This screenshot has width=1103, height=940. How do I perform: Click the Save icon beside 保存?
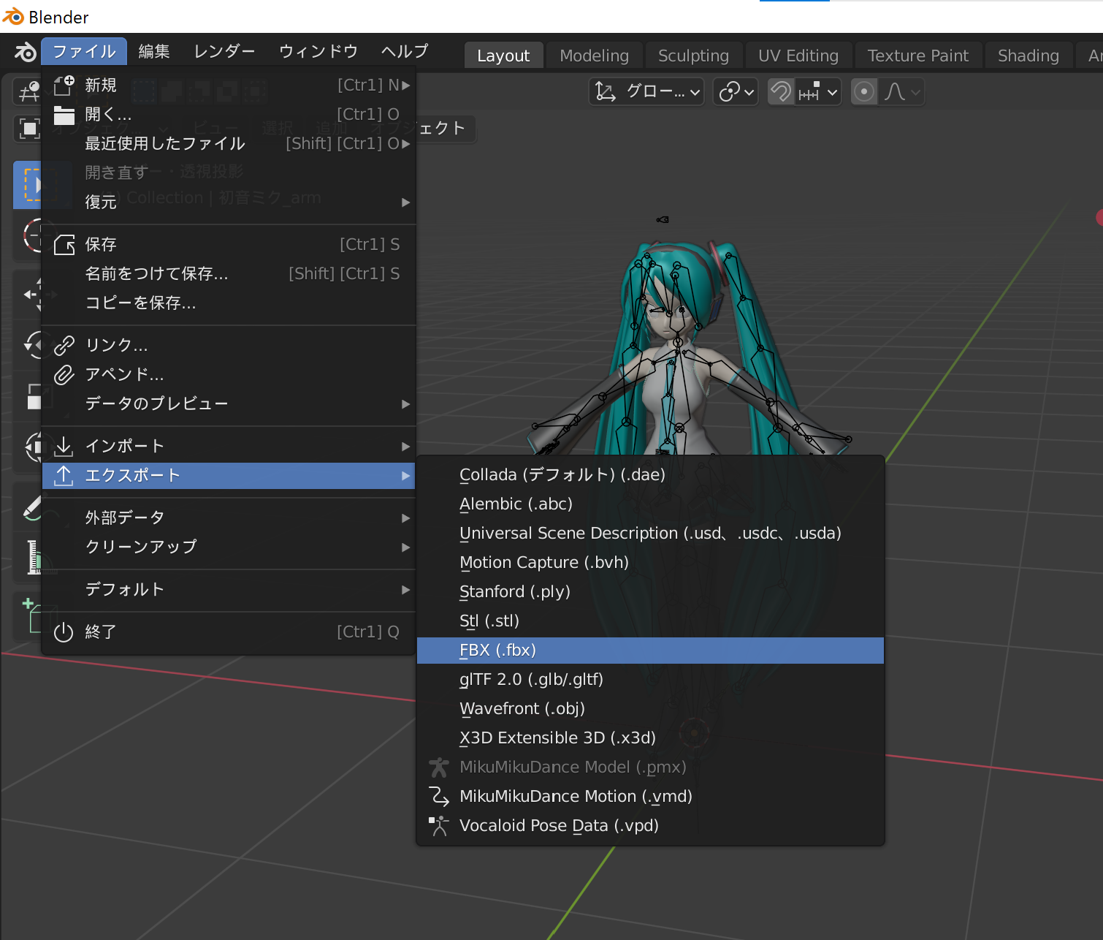pos(64,245)
